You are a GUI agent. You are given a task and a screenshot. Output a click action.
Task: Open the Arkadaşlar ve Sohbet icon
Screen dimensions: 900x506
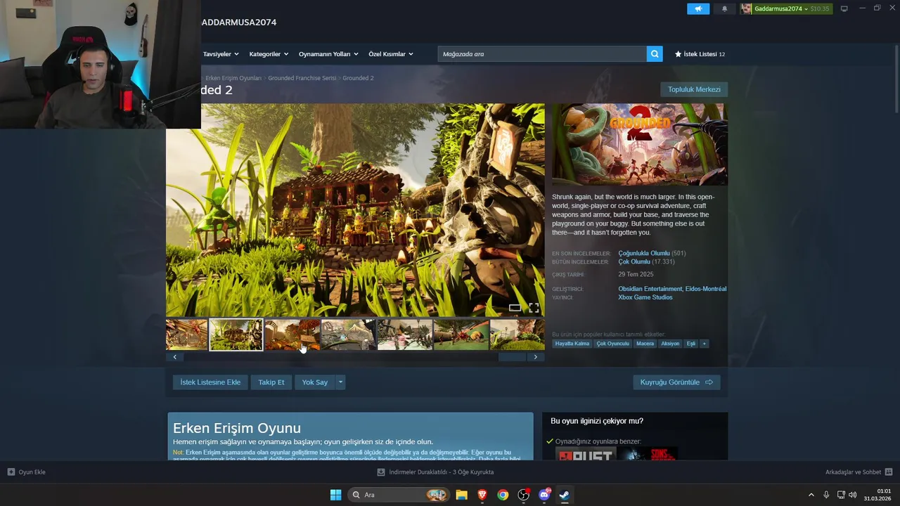coord(889,472)
